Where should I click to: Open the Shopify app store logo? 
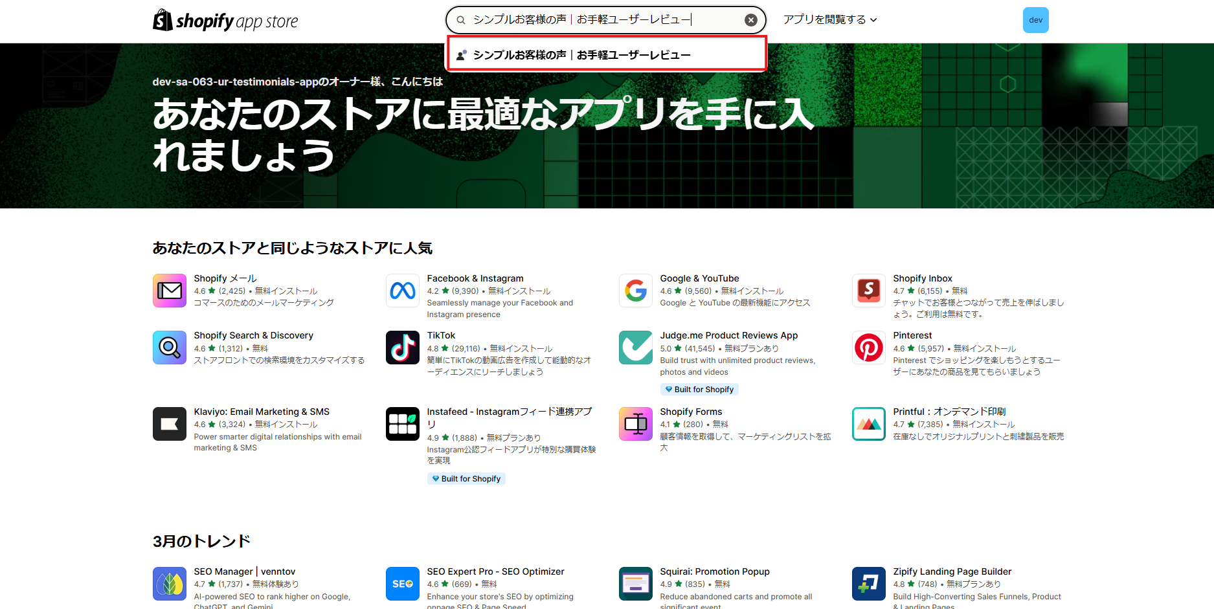[x=225, y=21]
